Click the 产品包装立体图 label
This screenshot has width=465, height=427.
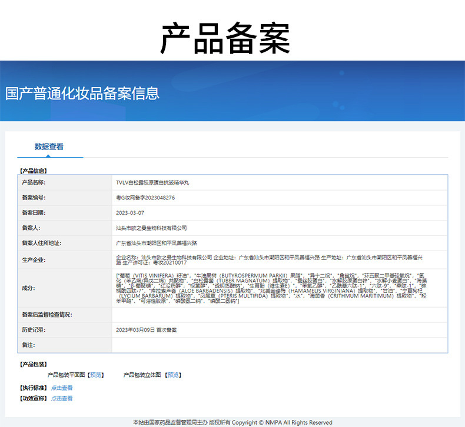142,375
